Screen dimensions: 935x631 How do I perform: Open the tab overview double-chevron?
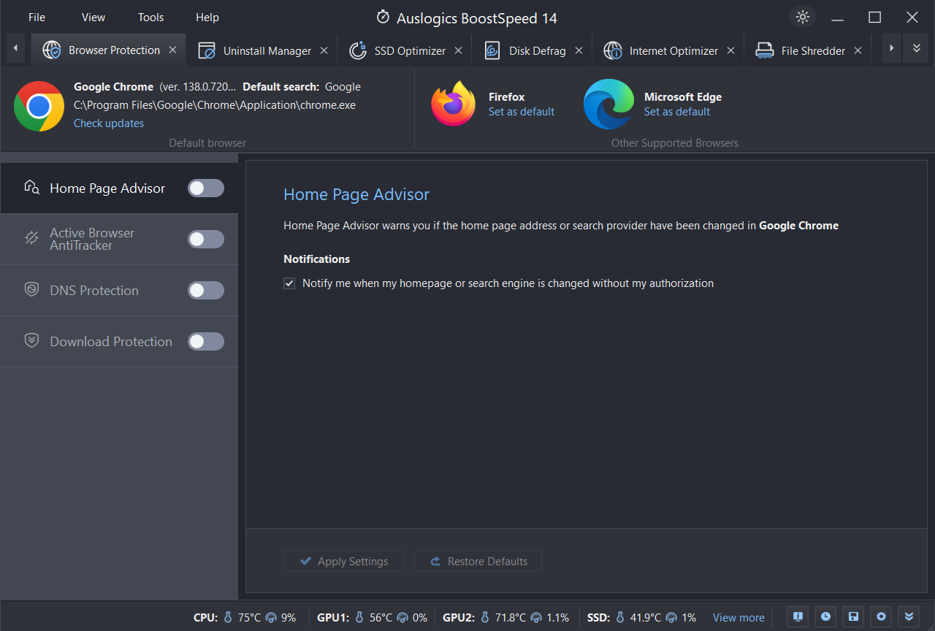pos(916,48)
